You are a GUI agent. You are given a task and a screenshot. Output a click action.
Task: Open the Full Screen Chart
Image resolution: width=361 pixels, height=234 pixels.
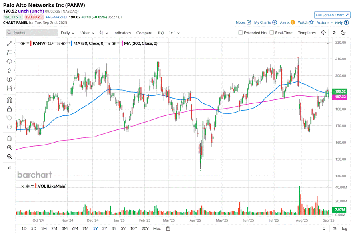pyautogui.click(x=332, y=15)
